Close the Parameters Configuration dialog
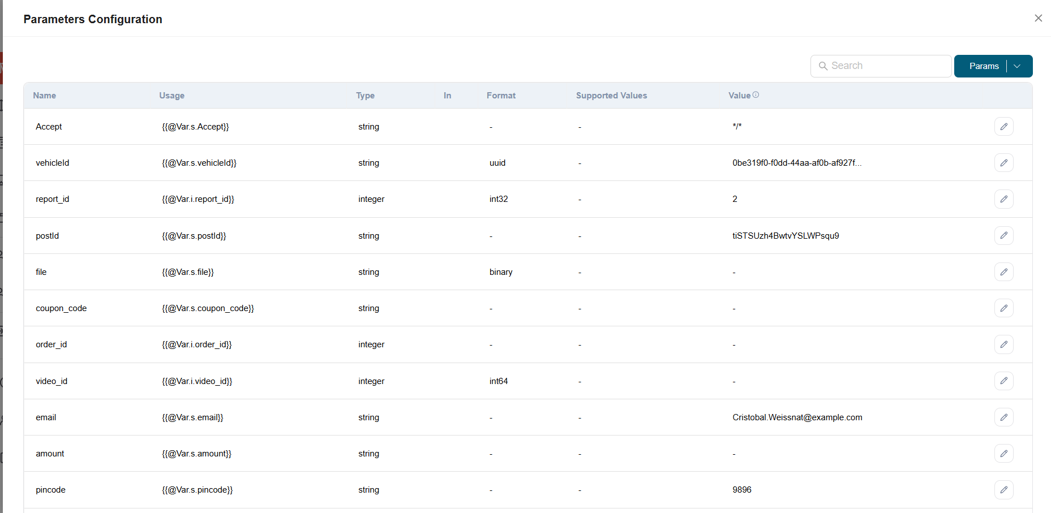The height and width of the screenshot is (513, 1051). click(x=1039, y=18)
